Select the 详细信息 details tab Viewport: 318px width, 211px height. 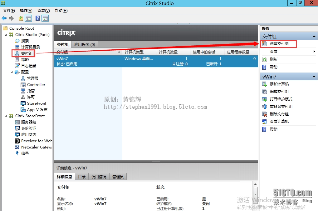click(x=65, y=177)
